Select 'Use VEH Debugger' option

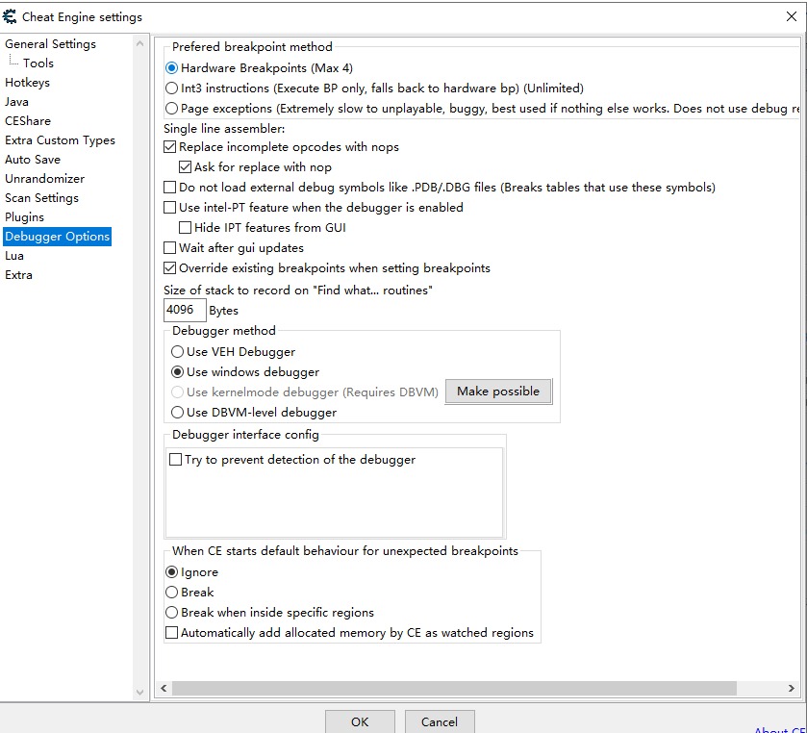pyautogui.click(x=177, y=352)
